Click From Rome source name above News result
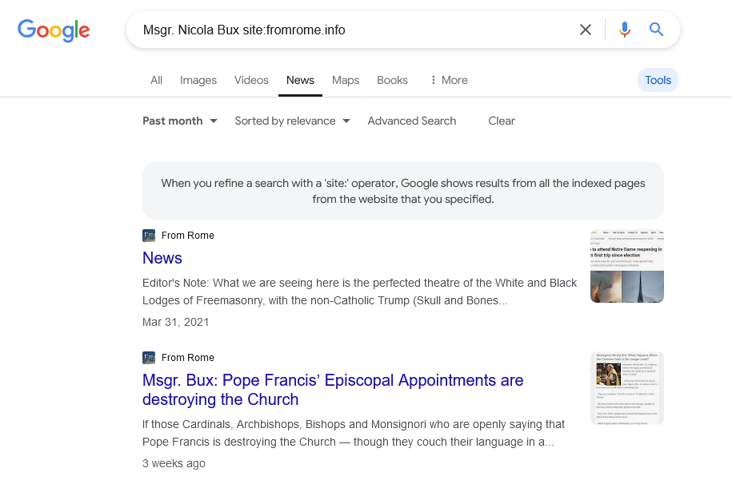 click(188, 236)
